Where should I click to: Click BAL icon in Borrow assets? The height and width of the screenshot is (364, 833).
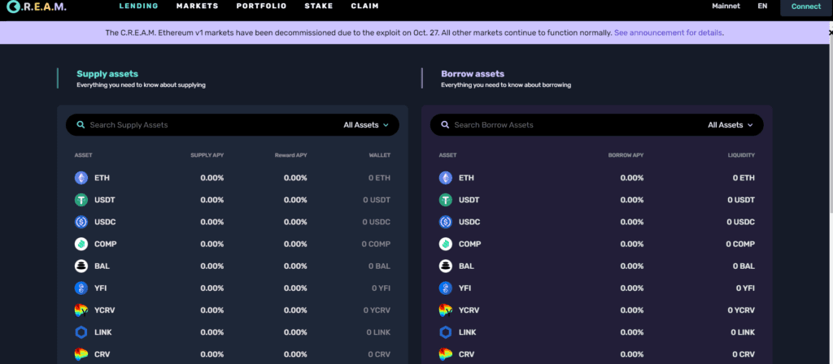pos(445,266)
